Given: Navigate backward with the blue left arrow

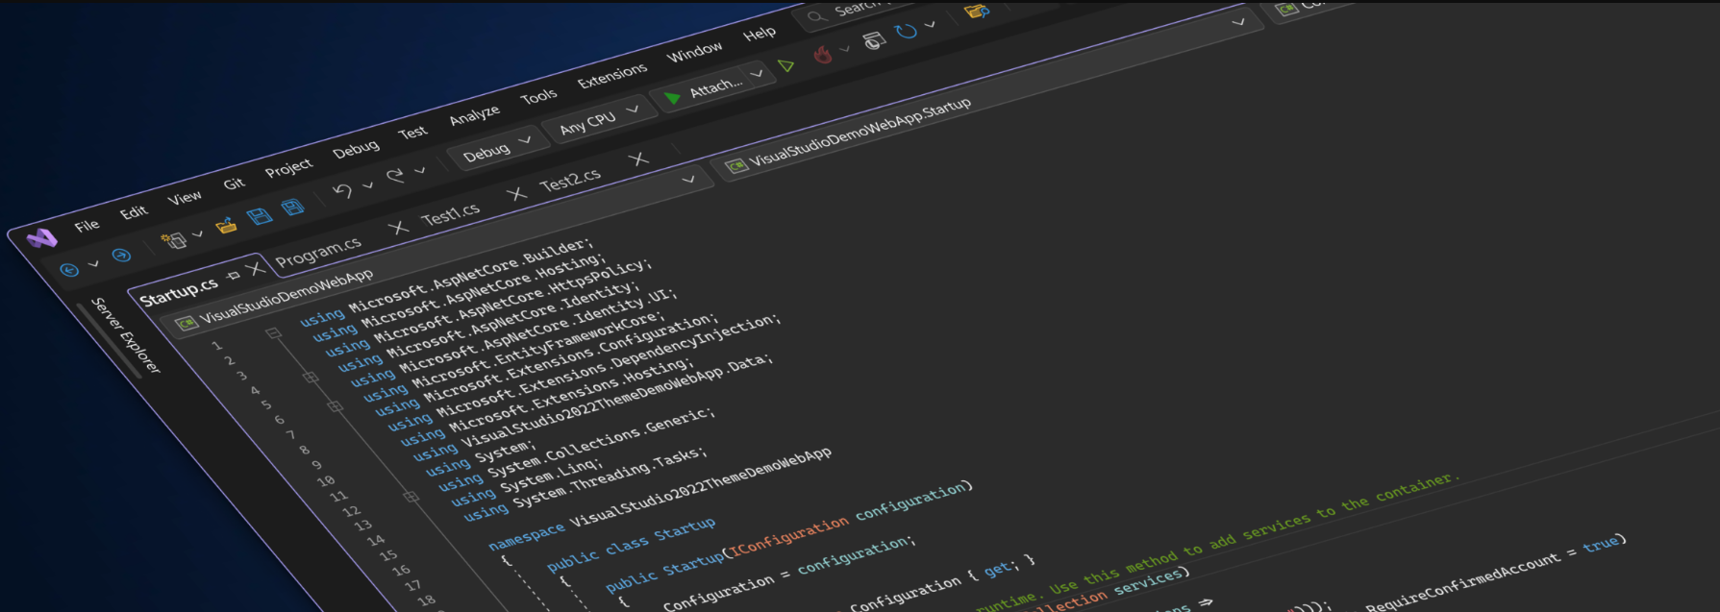Looking at the screenshot, I should [x=69, y=270].
